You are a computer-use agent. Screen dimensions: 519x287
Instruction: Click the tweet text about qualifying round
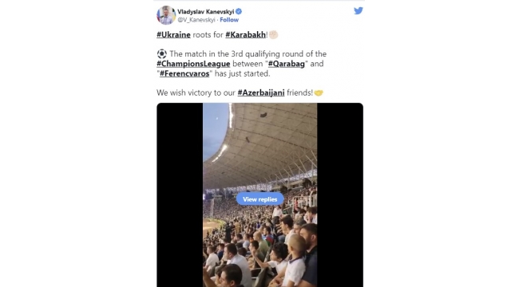[x=242, y=64]
